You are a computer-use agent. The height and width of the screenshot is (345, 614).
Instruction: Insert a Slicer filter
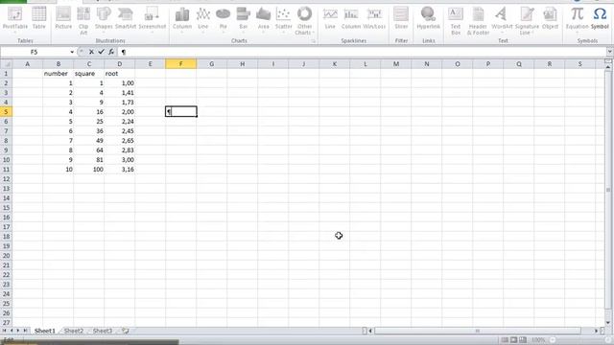click(x=401, y=19)
